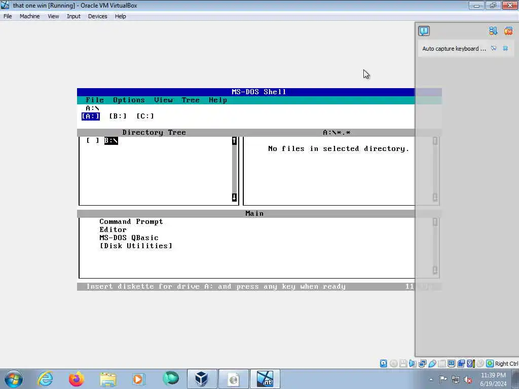Viewport: 519px width, 389px height.
Task: Click the A:\*.* file list title
Action: pyautogui.click(x=337, y=132)
